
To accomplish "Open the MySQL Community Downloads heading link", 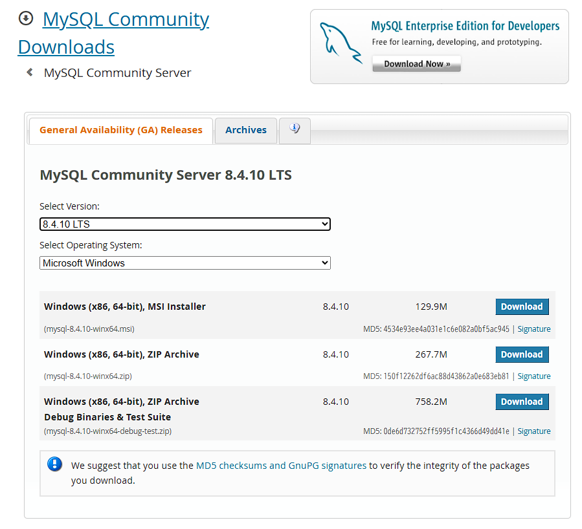I will tap(113, 33).
